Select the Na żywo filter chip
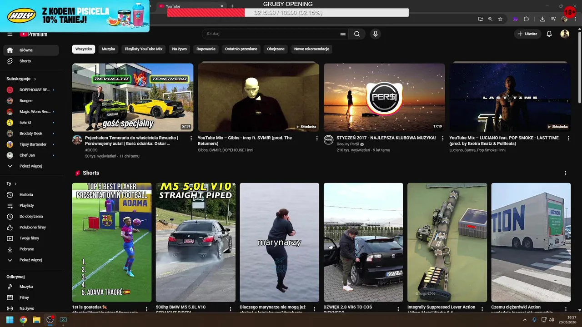This screenshot has width=582, height=327. 179,49
